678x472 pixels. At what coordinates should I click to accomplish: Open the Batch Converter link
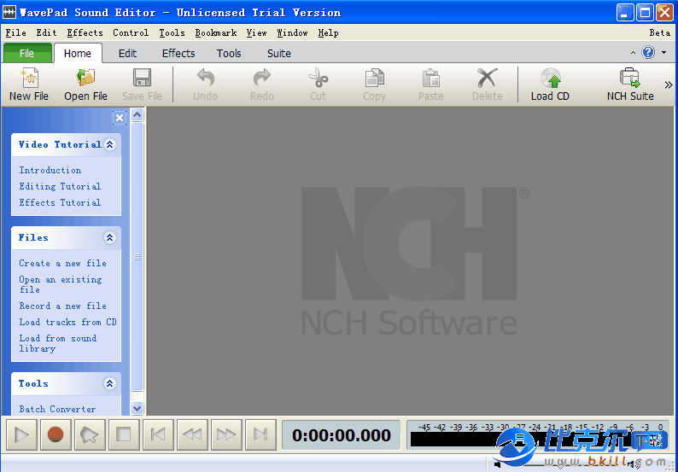(57, 409)
